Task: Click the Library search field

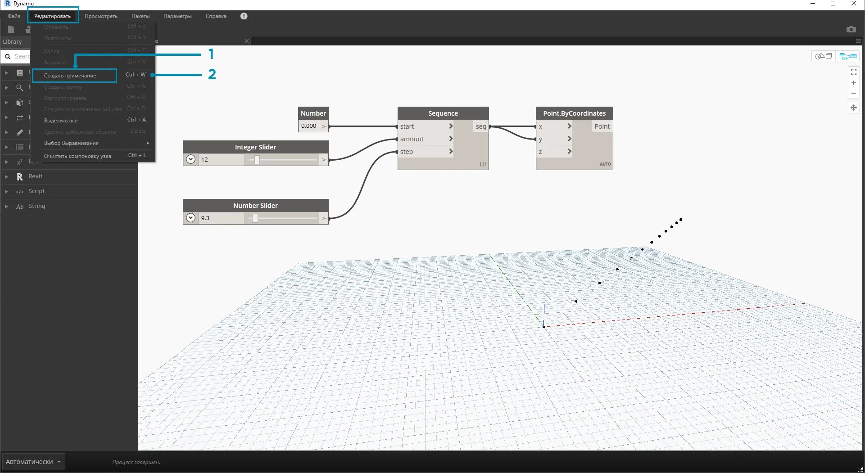Action: (22, 57)
